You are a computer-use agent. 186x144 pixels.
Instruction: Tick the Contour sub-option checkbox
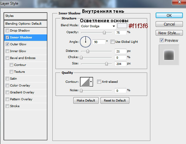tap(11, 65)
